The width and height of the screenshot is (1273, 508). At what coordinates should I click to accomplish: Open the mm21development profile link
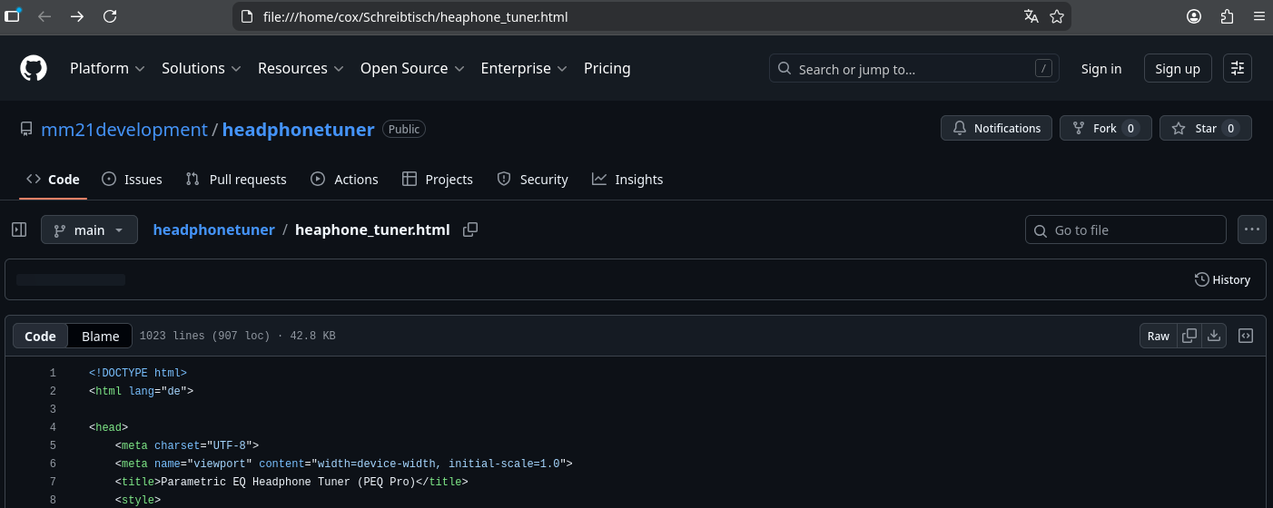point(124,129)
